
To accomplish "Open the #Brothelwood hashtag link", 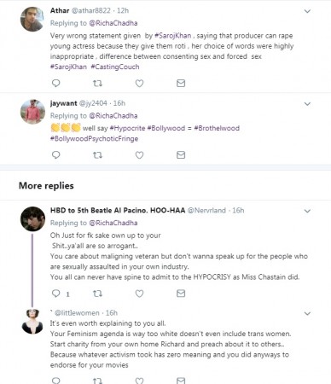I will point(217,128).
